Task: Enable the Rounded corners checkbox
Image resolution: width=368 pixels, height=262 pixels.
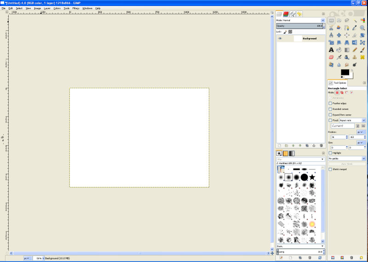Action: (x=330, y=109)
